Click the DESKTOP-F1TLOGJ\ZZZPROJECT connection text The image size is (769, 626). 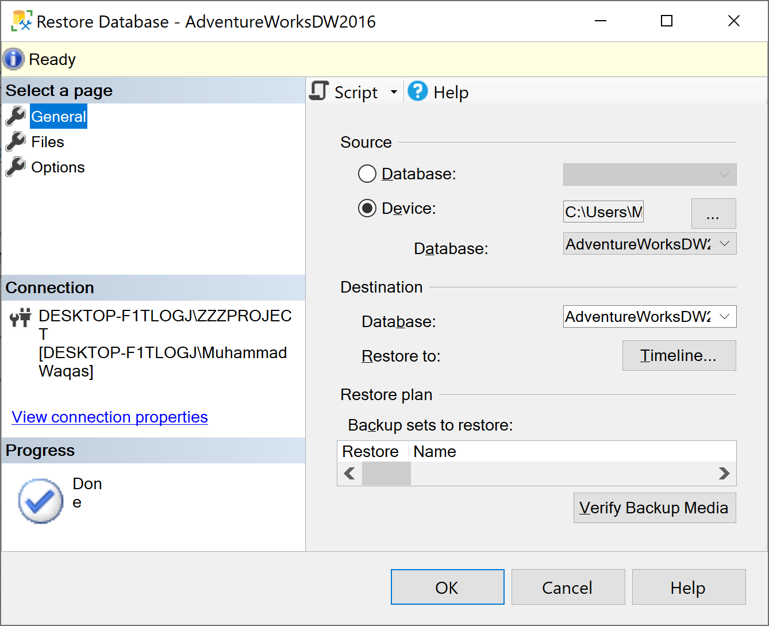click(165, 325)
